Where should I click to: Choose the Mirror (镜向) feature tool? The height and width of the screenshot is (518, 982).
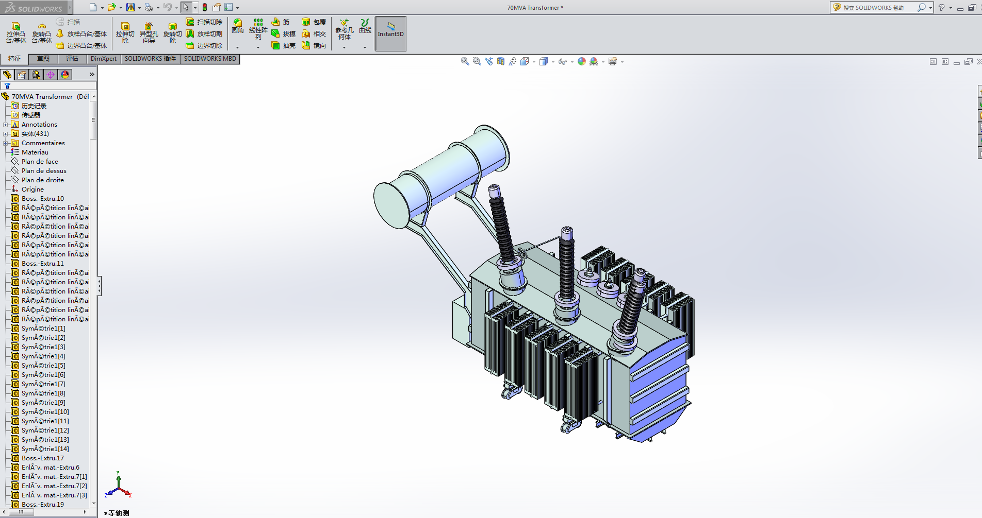click(314, 46)
